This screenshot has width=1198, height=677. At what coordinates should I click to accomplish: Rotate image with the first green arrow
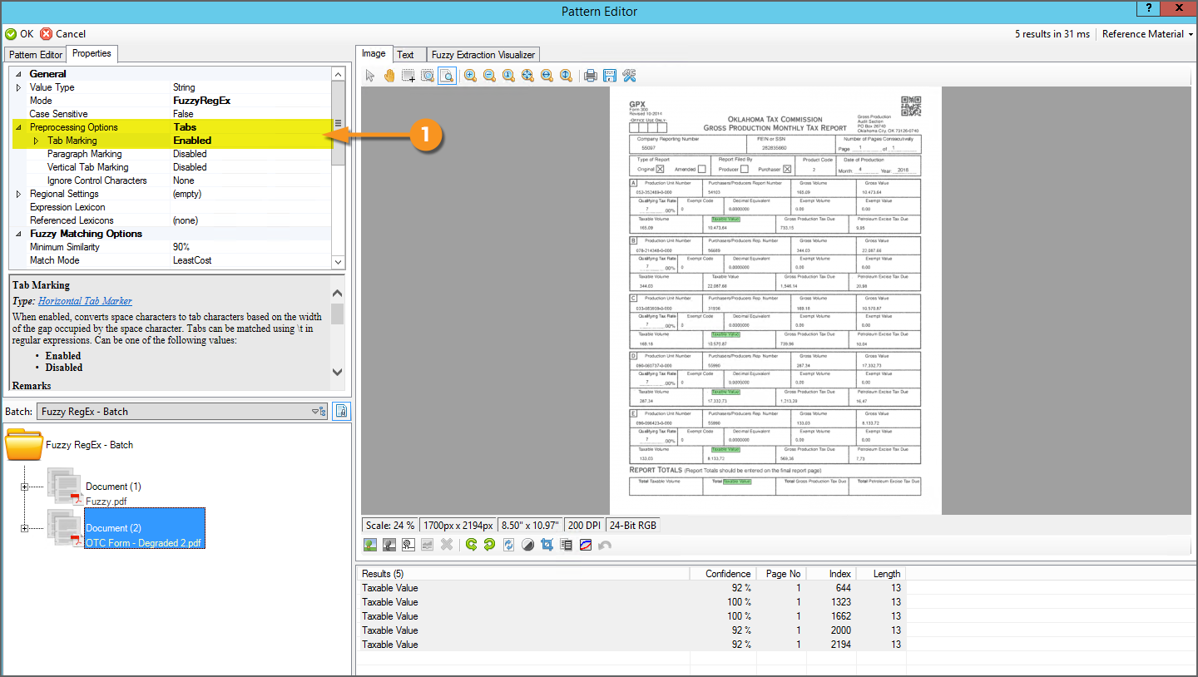point(471,545)
